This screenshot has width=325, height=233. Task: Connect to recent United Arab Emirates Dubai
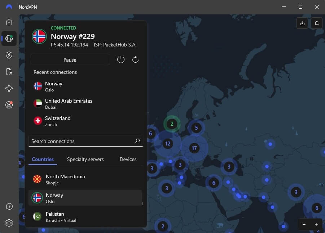click(x=85, y=104)
